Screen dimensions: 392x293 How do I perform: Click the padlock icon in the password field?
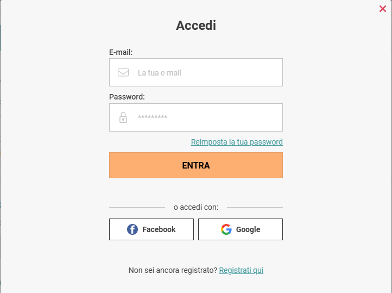pos(123,117)
